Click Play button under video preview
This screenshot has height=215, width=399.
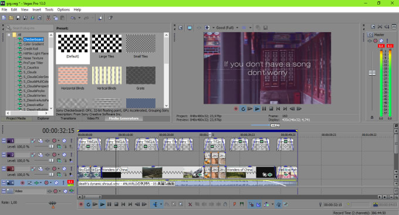257,109
